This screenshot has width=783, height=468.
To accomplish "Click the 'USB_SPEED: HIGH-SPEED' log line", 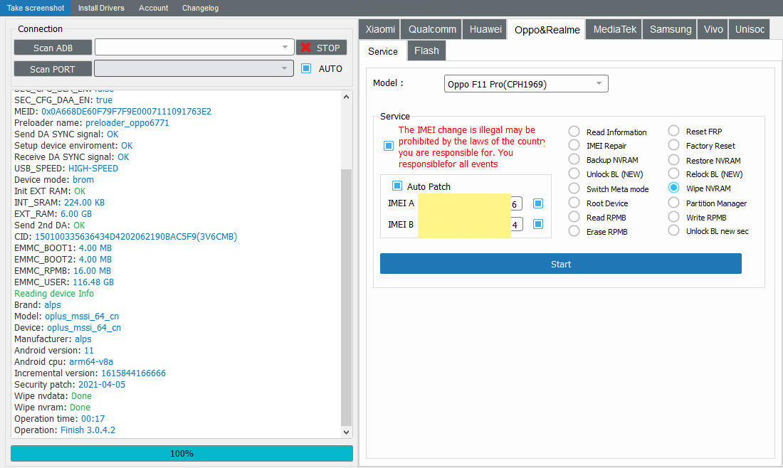I will point(66,168).
